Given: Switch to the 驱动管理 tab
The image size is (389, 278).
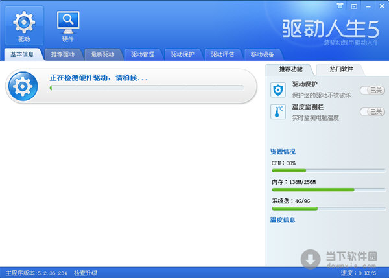Looking at the screenshot, I should click(x=143, y=54).
